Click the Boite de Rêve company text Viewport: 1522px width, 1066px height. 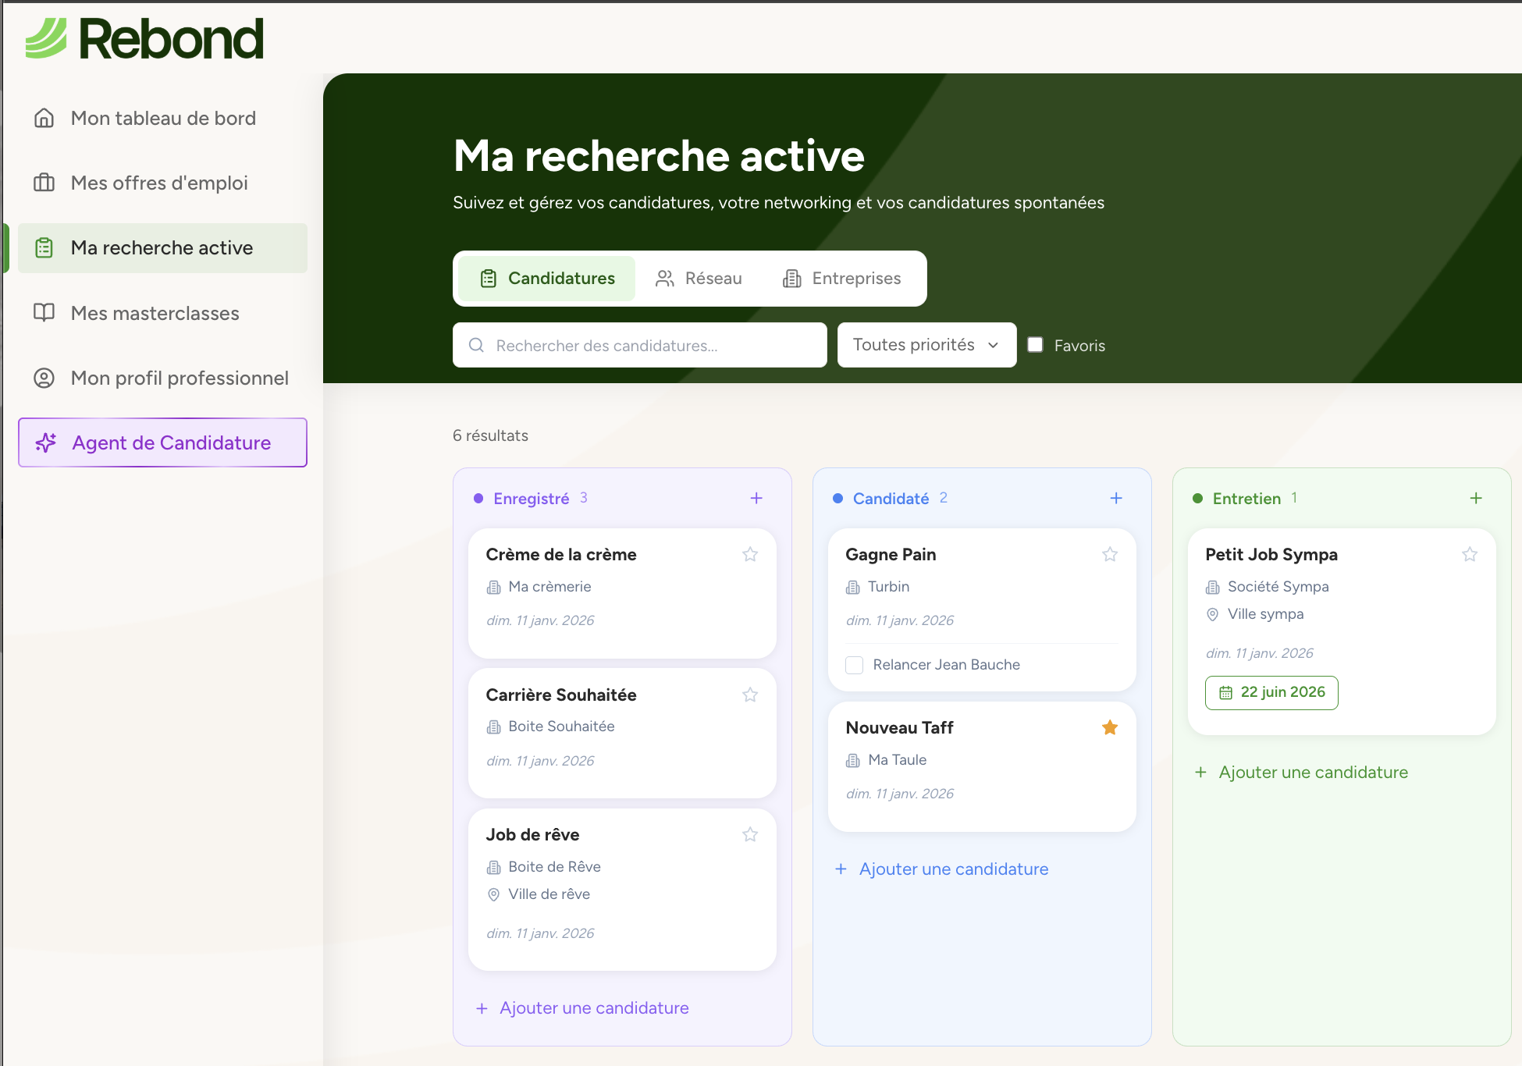pos(554,867)
